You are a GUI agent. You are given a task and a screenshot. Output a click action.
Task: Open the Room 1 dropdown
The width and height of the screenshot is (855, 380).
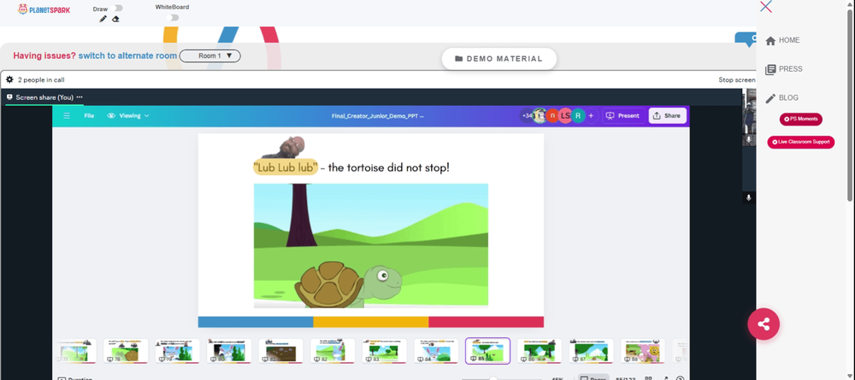(x=210, y=56)
